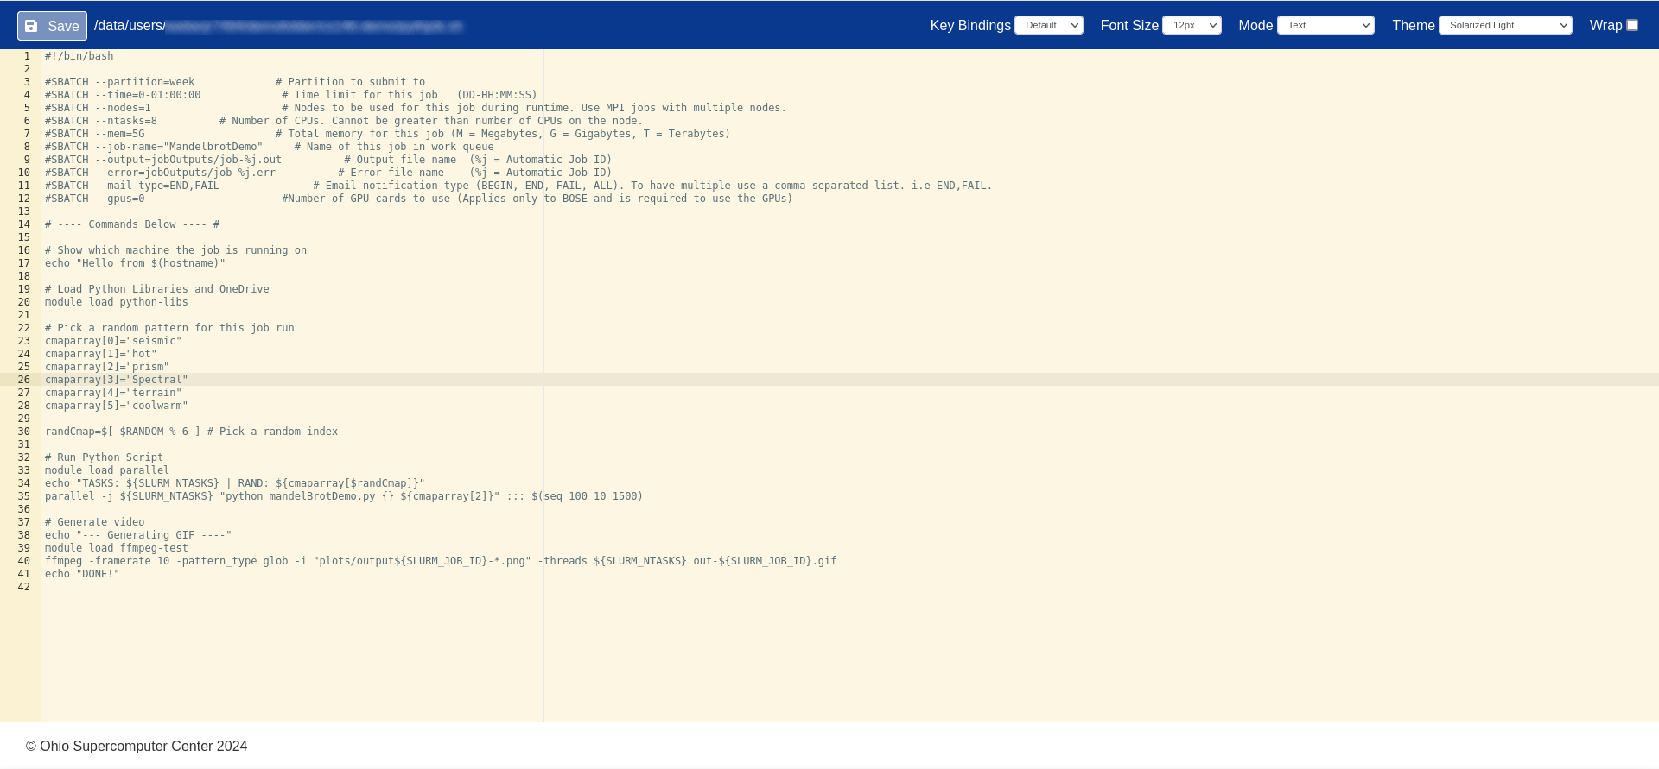1659x769 pixels.
Task: Click 'randCmap=$[ $RANDOM % 6 ]' line
Action: pos(123,432)
